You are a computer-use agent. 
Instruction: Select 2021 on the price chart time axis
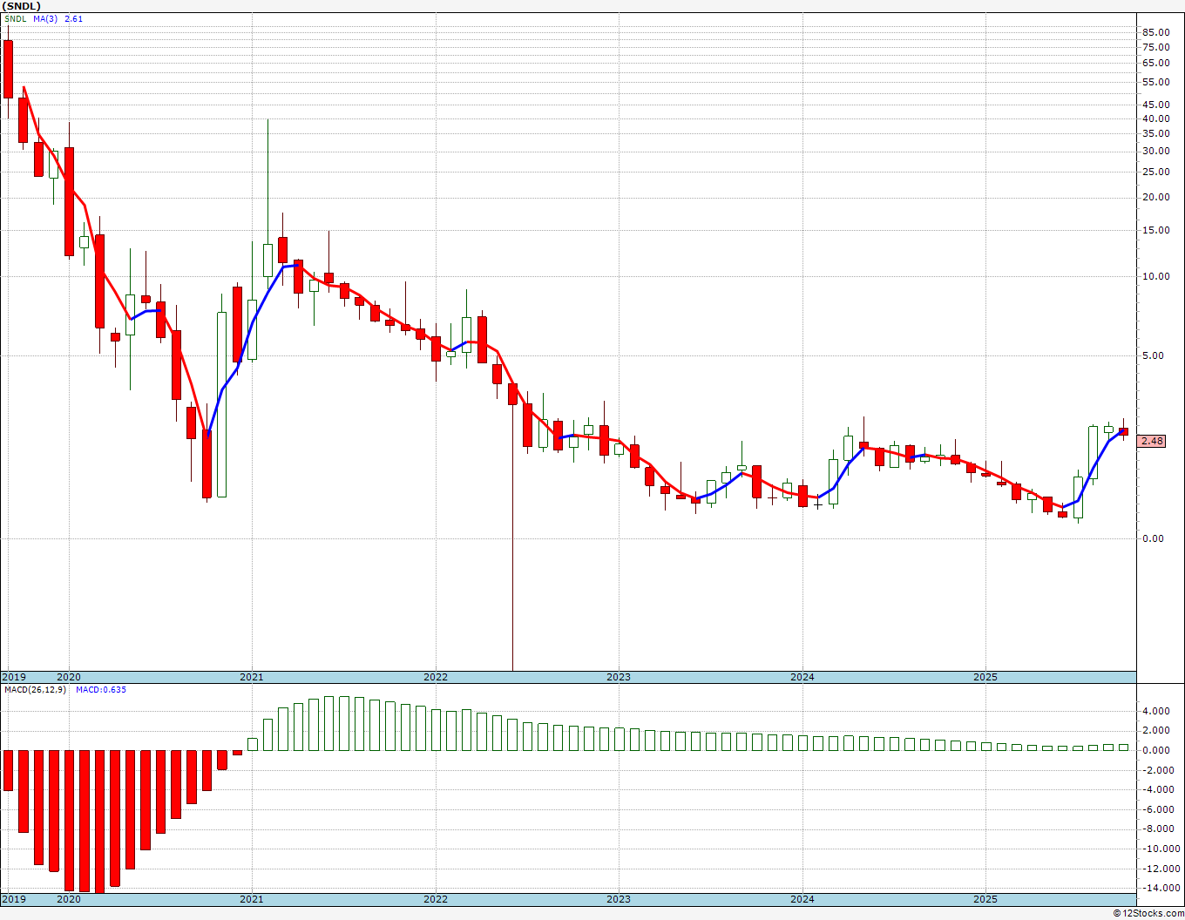pos(252,677)
